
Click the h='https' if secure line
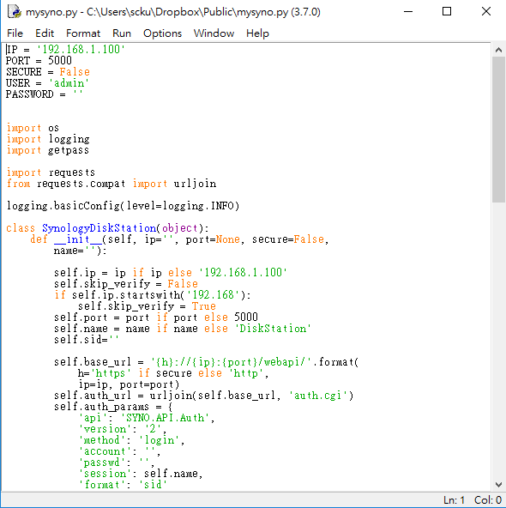[x=173, y=373]
